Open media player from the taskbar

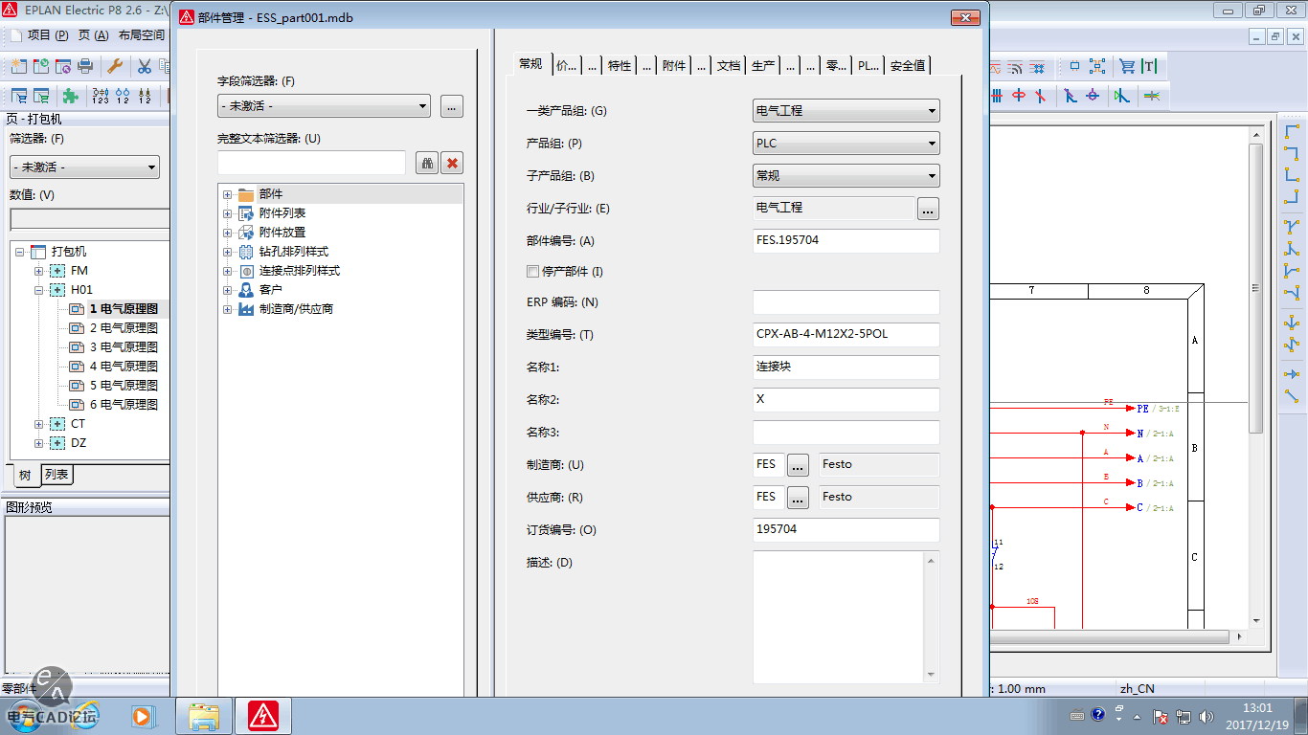pyautogui.click(x=143, y=715)
